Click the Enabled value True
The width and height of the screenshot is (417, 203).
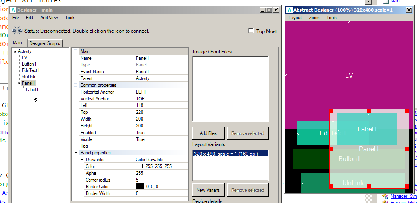pos(161,133)
